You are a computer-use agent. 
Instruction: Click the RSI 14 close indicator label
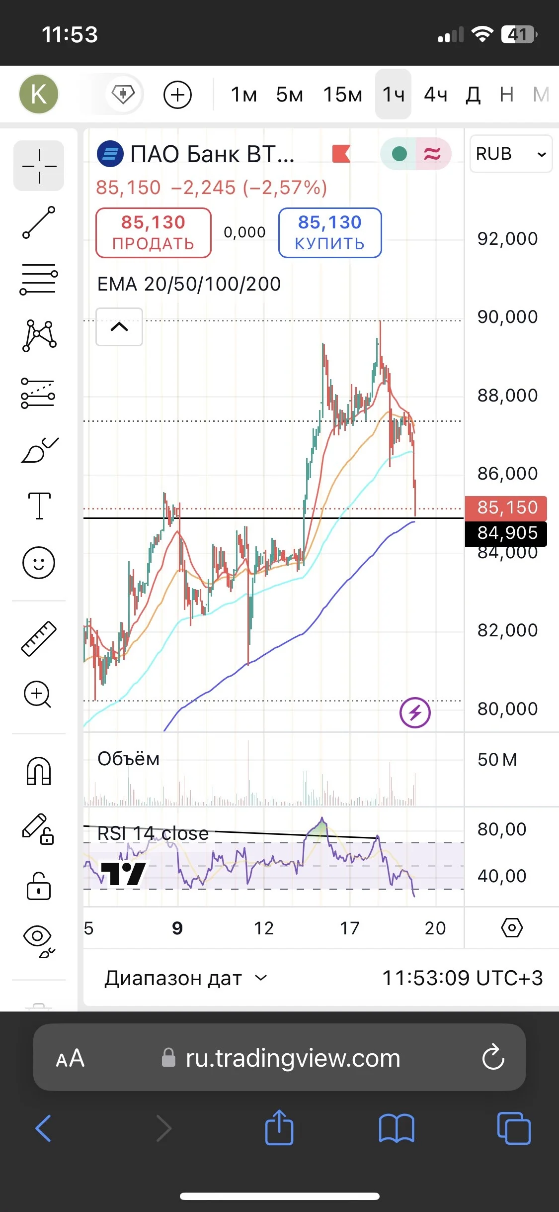153,833
